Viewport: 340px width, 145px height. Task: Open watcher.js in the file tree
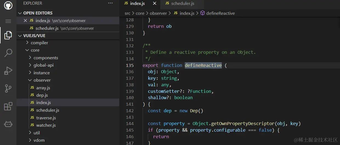pos(68,125)
